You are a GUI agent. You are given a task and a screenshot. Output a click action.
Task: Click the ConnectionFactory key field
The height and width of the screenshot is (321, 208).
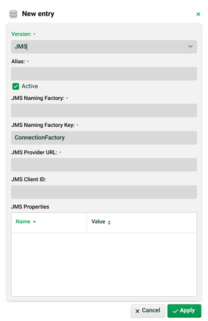pyautogui.click(x=104, y=138)
